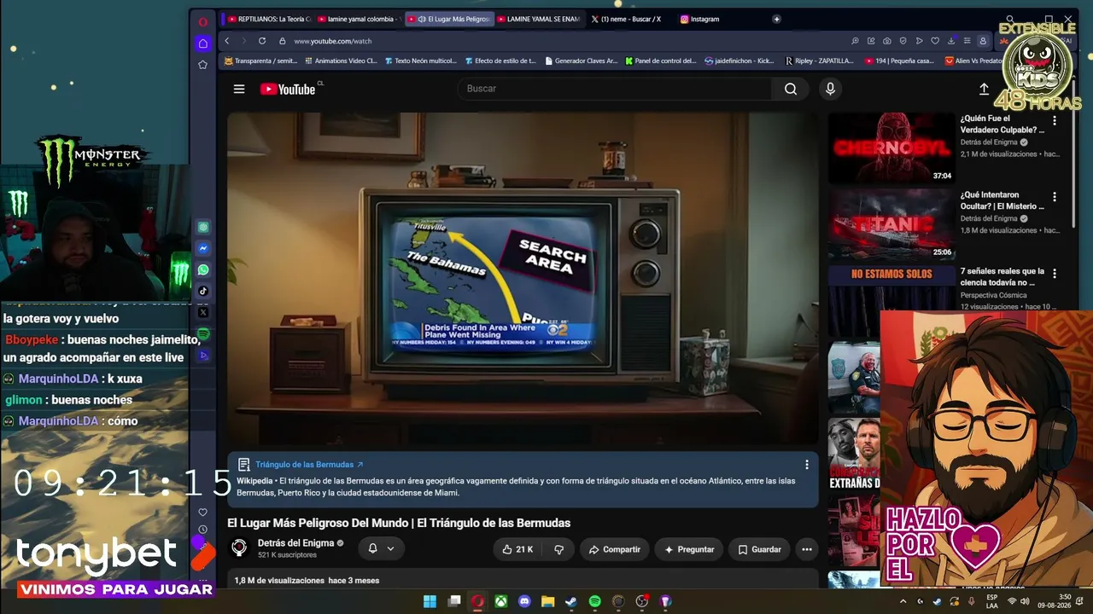Screen dimensions: 1093x614
Task: Click the YouTube search magnifier button
Action: click(790, 89)
